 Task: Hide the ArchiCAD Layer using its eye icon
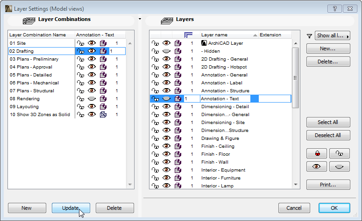166,43
